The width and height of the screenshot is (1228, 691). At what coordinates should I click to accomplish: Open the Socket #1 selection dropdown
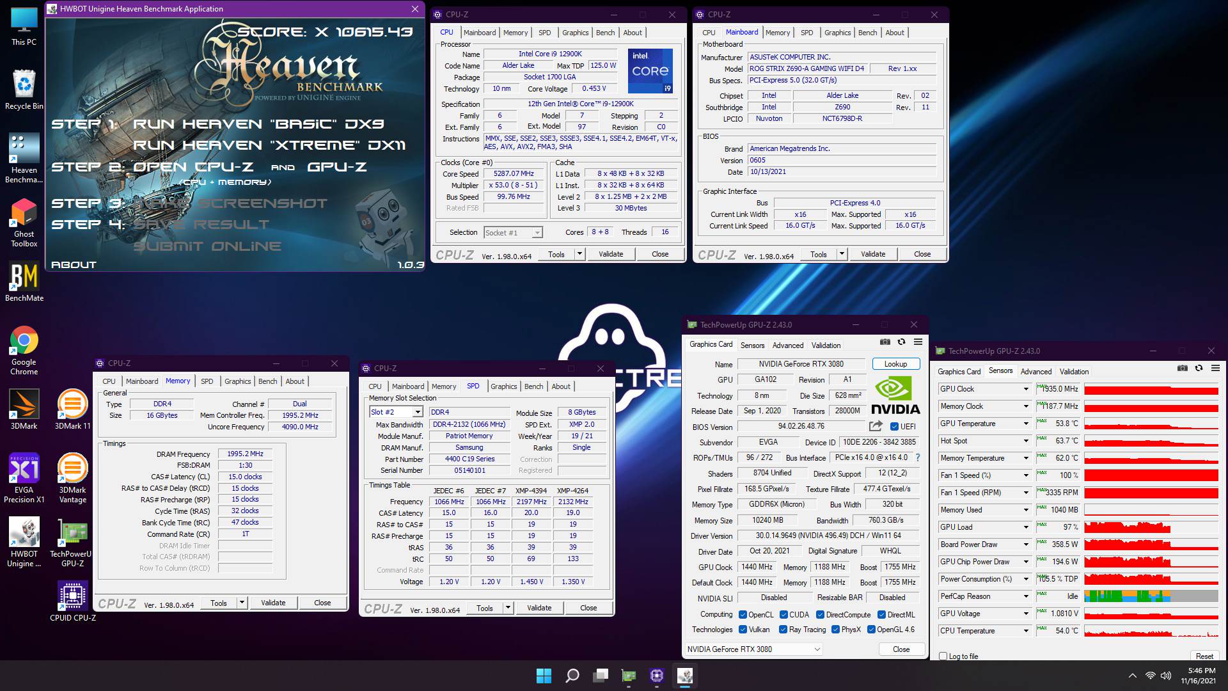pos(514,233)
